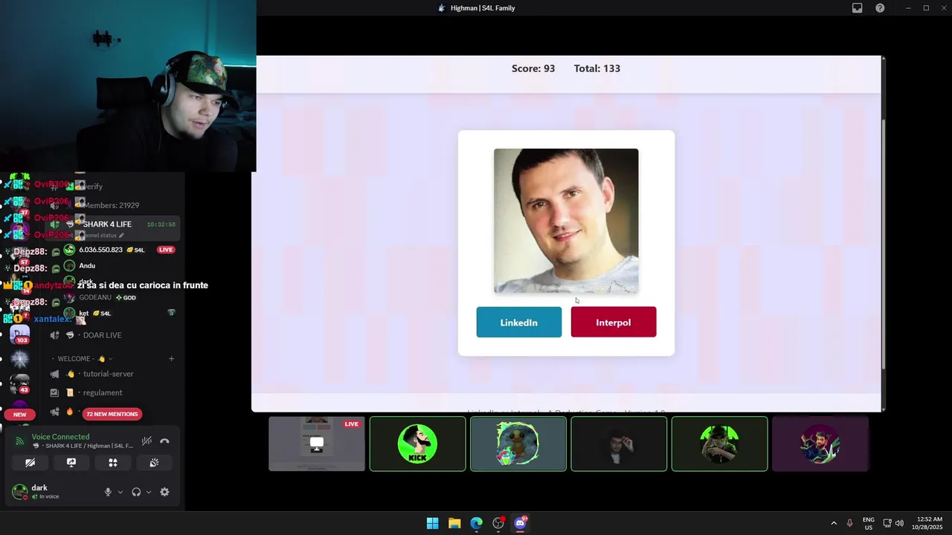The height and width of the screenshot is (535, 952).
Task: Open taskbar app with red notification dot
Action: coord(498,523)
